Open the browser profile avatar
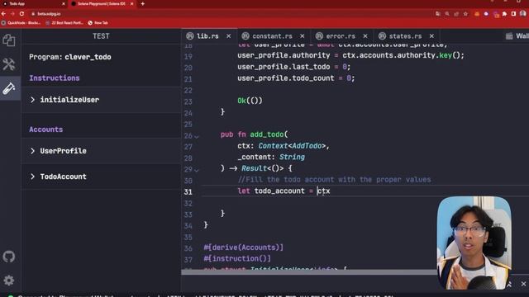Viewport: 529px width, 297px height. [x=523, y=14]
